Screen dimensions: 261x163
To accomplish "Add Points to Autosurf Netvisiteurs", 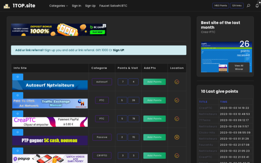I will coord(155,82).
